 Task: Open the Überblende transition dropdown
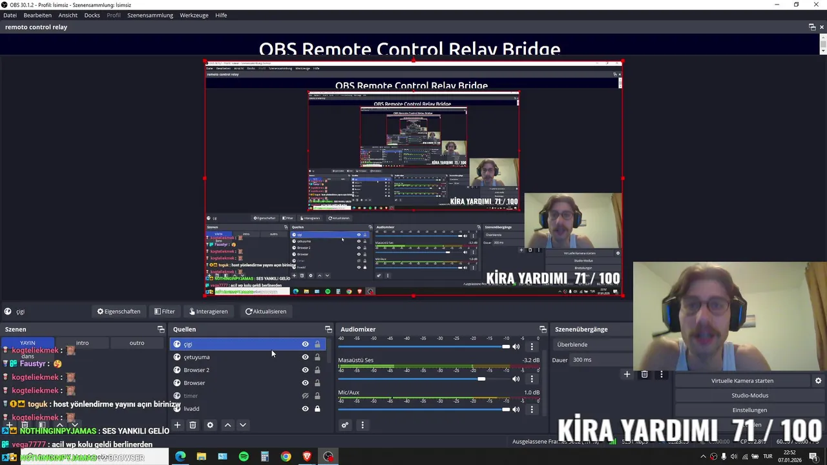click(x=592, y=345)
